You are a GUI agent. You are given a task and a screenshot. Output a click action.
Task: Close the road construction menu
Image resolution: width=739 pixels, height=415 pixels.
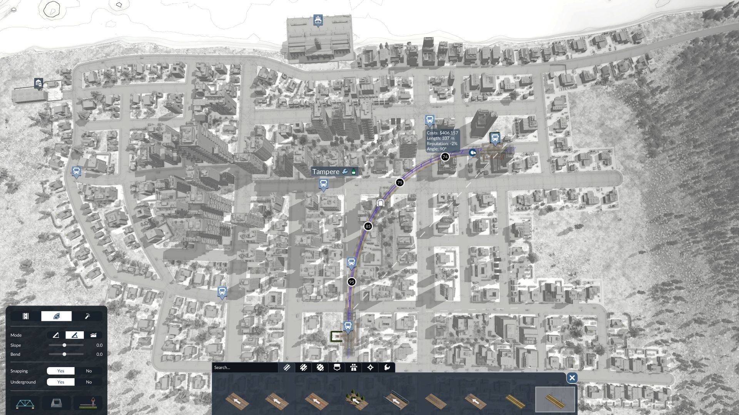(x=572, y=378)
